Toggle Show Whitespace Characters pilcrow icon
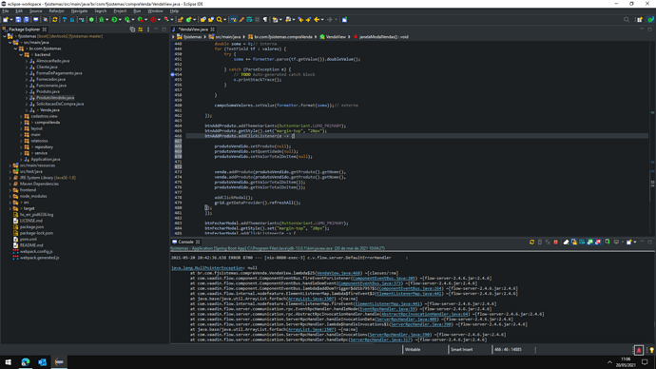 (265, 20)
